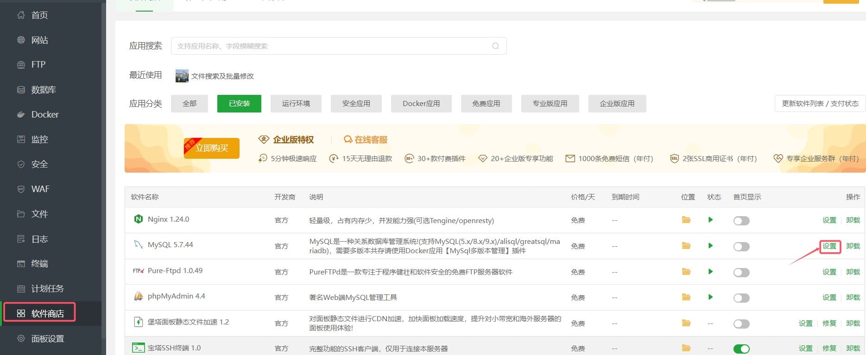Select the Docker应用 category filter
Image resolution: width=866 pixels, height=355 pixels.
421,104
